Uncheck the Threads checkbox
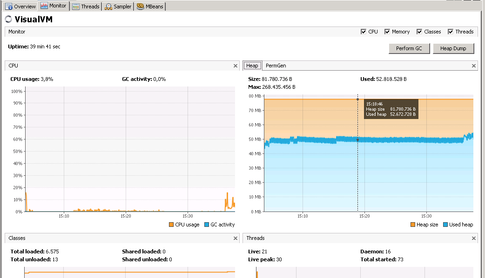Viewport: 485px width, 278px height. pos(451,32)
